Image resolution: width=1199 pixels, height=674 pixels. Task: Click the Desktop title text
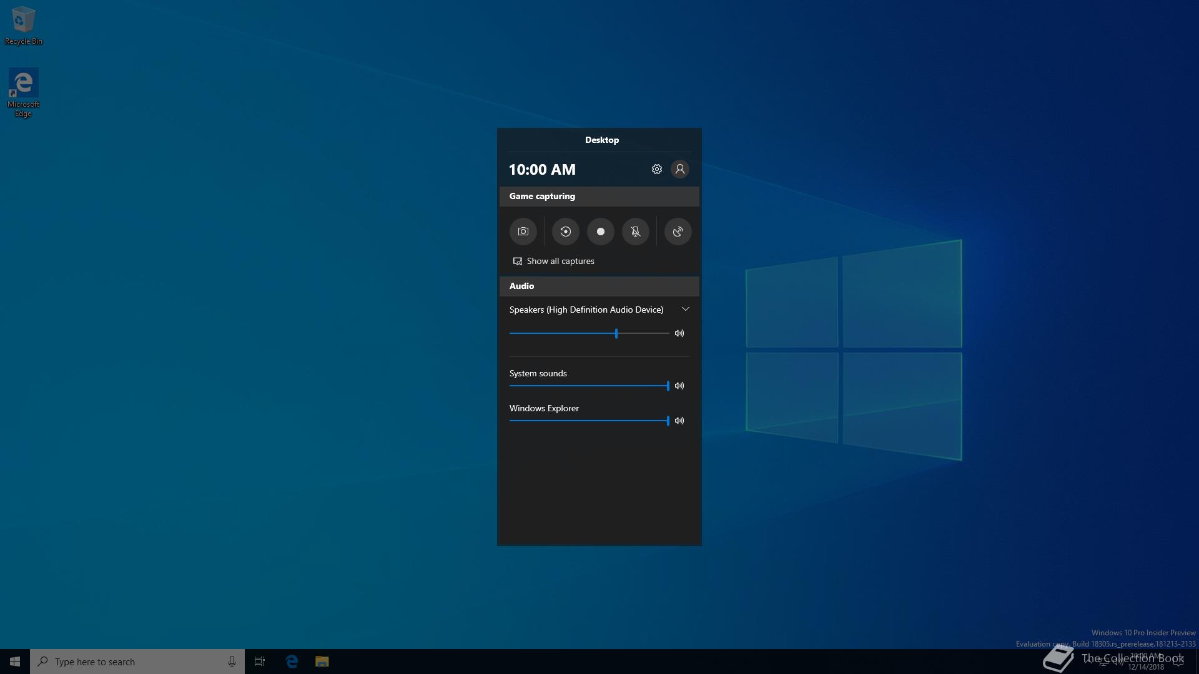click(x=602, y=140)
